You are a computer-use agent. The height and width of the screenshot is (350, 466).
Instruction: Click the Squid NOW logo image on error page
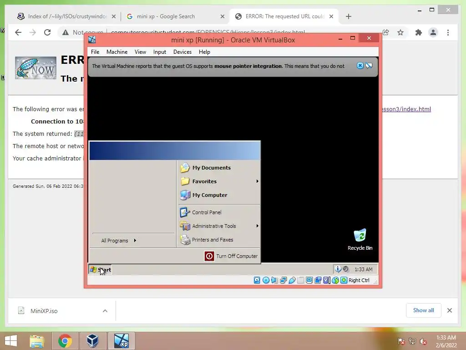(x=35, y=68)
